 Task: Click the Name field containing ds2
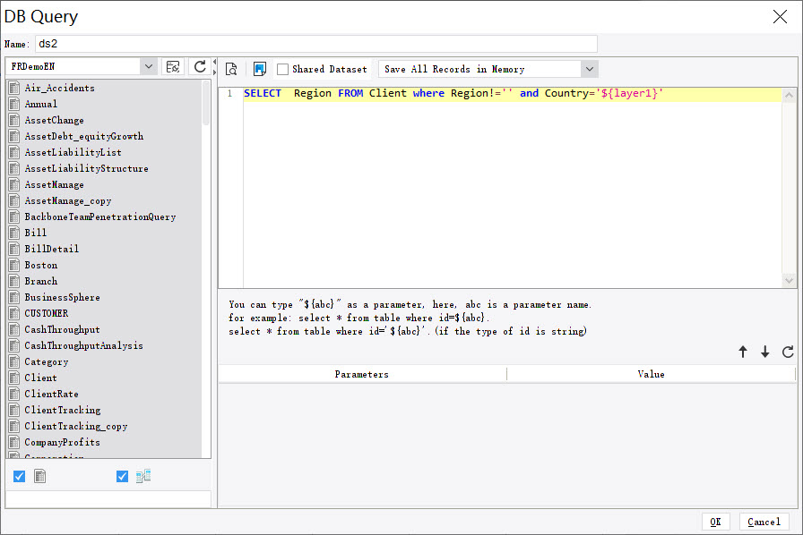pyautogui.click(x=315, y=43)
